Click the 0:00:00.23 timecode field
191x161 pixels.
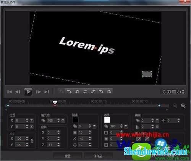pyautogui.click(x=172, y=92)
